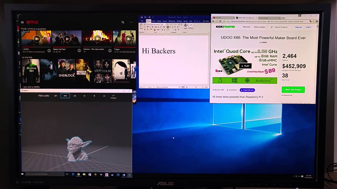Click the browser reload icon

point(220,21)
